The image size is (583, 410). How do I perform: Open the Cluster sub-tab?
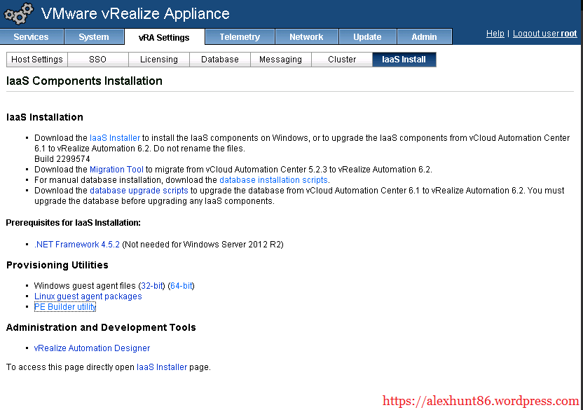[342, 60]
